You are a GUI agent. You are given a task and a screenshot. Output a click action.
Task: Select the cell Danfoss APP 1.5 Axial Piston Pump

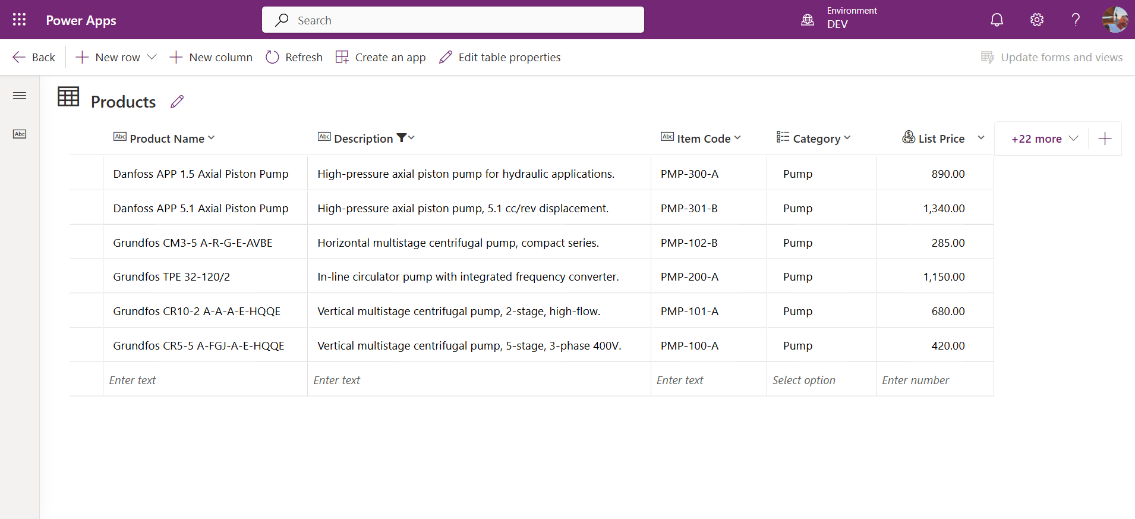click(x=205, y=174)
